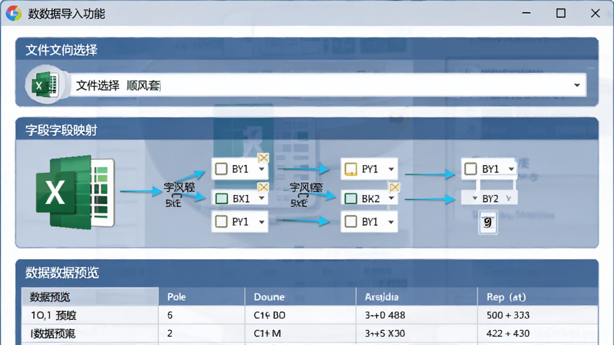The image size is (614, 345).
Task: Click the X badge on the BK2 box
Action: click(395, 187)
